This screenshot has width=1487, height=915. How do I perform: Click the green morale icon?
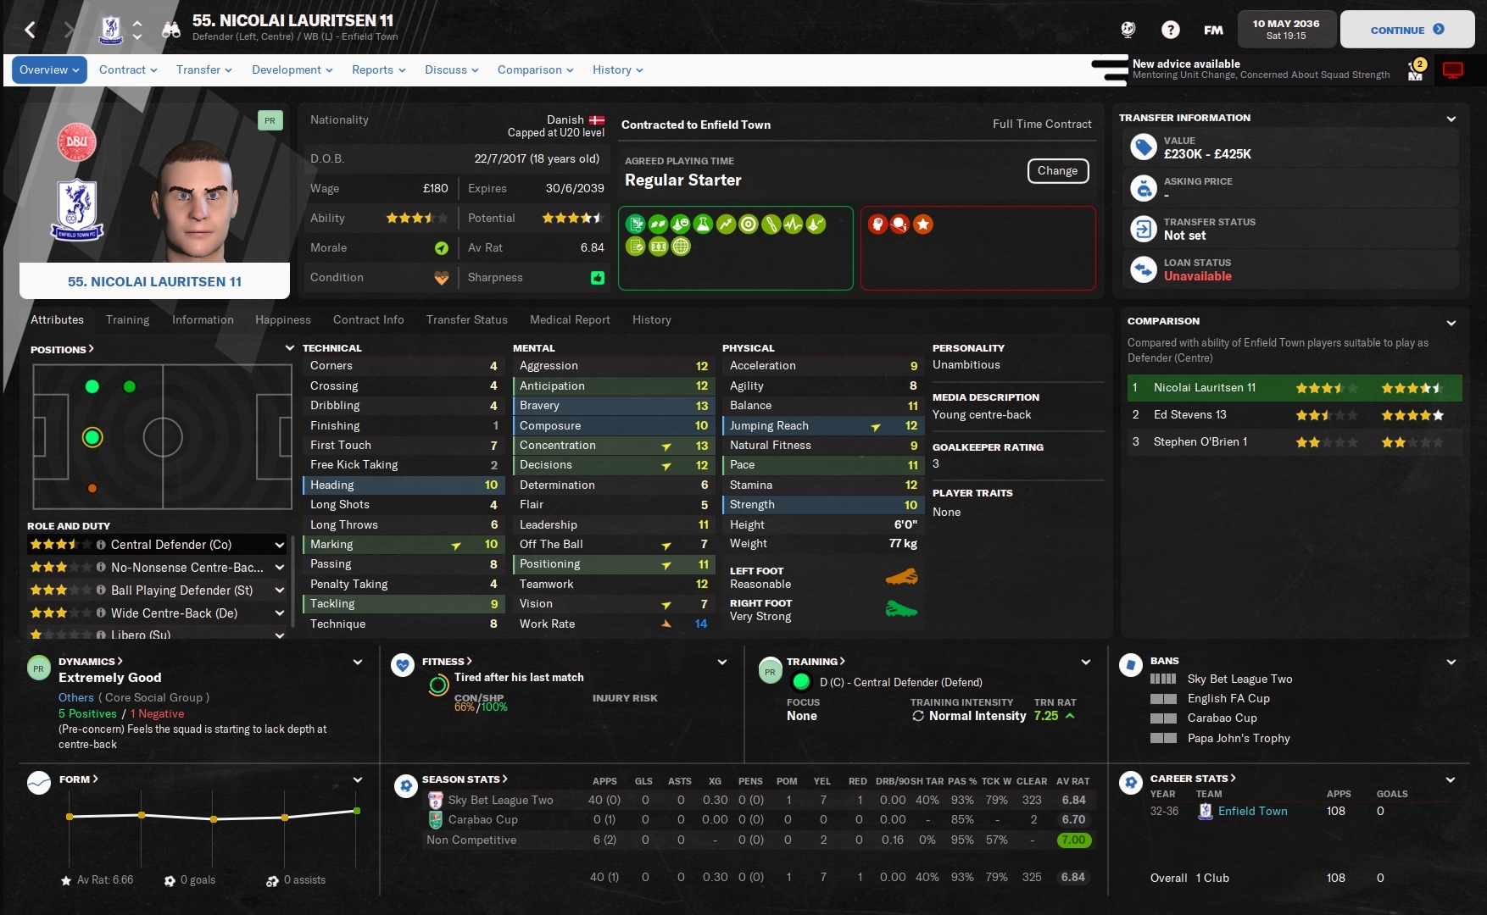click(441, 248)
